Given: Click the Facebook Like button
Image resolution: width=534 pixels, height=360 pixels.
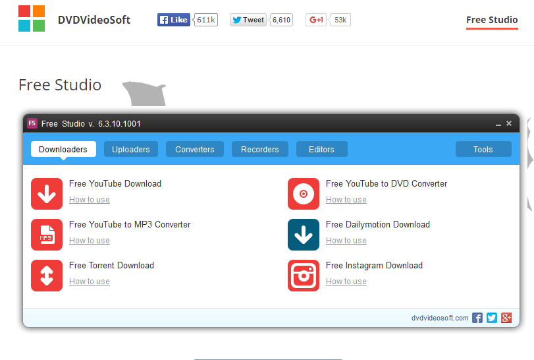Looking at the screenshot, I should click(x=174, y=20).
